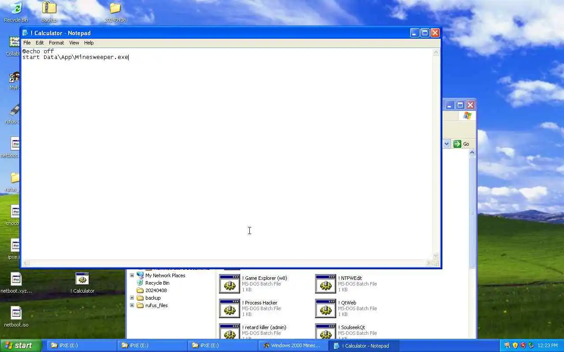
Task: Select the ! QtWeb batch file in Explorer
Action: click(346, 308)
